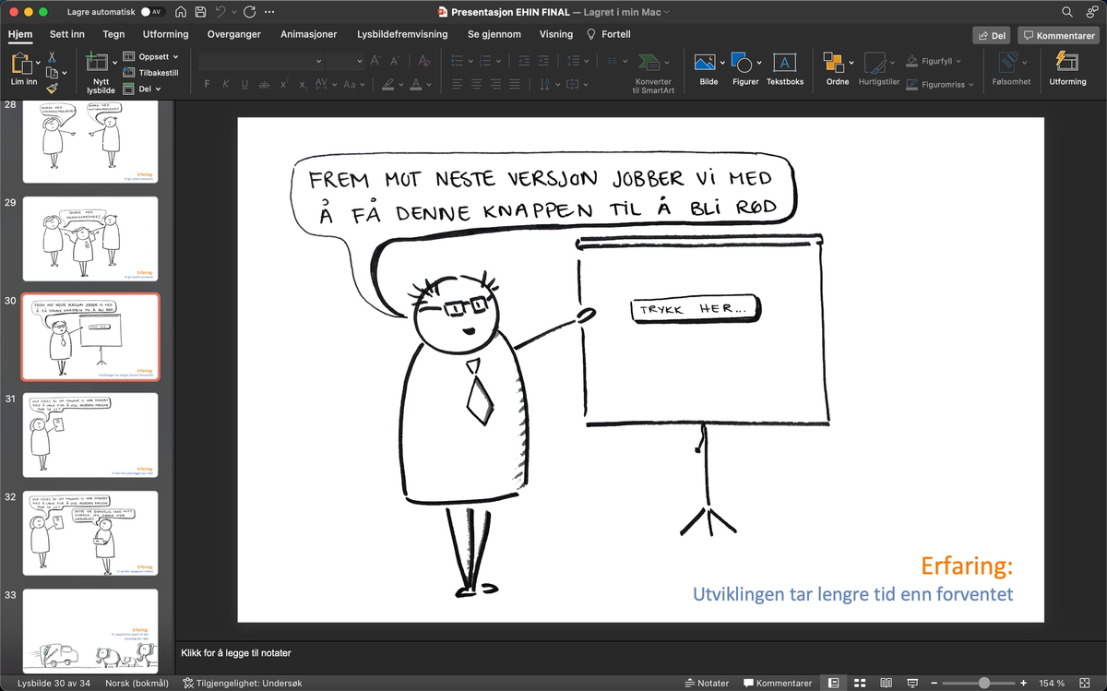Open the Tegn ribbon tab
Screen dimensions: 1107x691
click(x=113, y=34)
